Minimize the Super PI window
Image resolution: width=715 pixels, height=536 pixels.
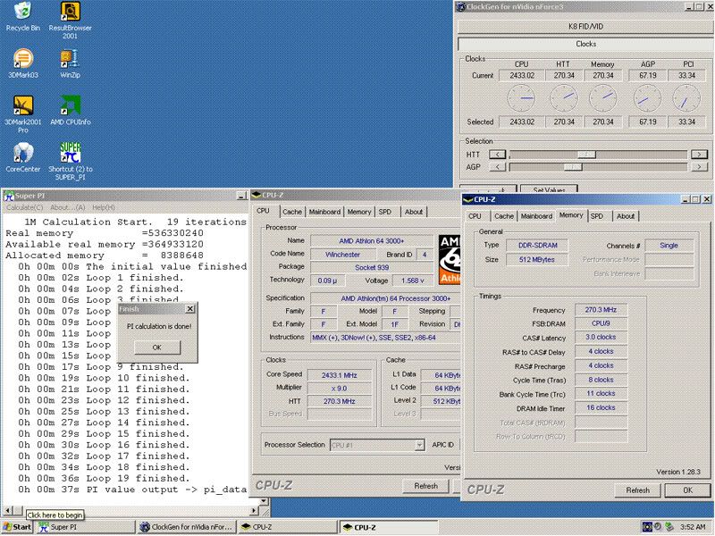(x=241, y=196)
